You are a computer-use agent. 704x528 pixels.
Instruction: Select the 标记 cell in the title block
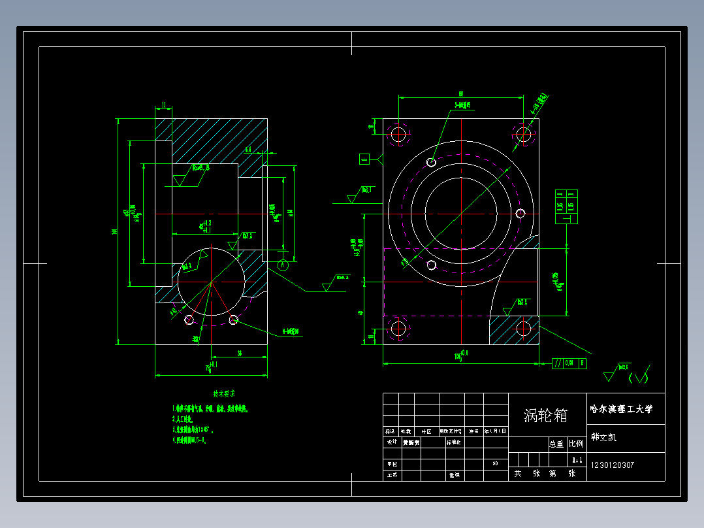[x=390, y=431]
